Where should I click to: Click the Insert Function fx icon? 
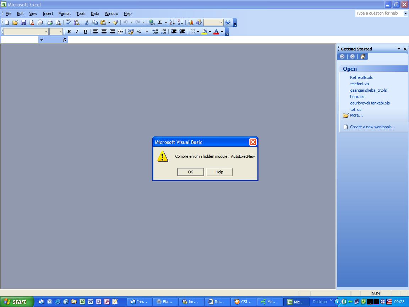pyautogui.click(x=64, y=40)
